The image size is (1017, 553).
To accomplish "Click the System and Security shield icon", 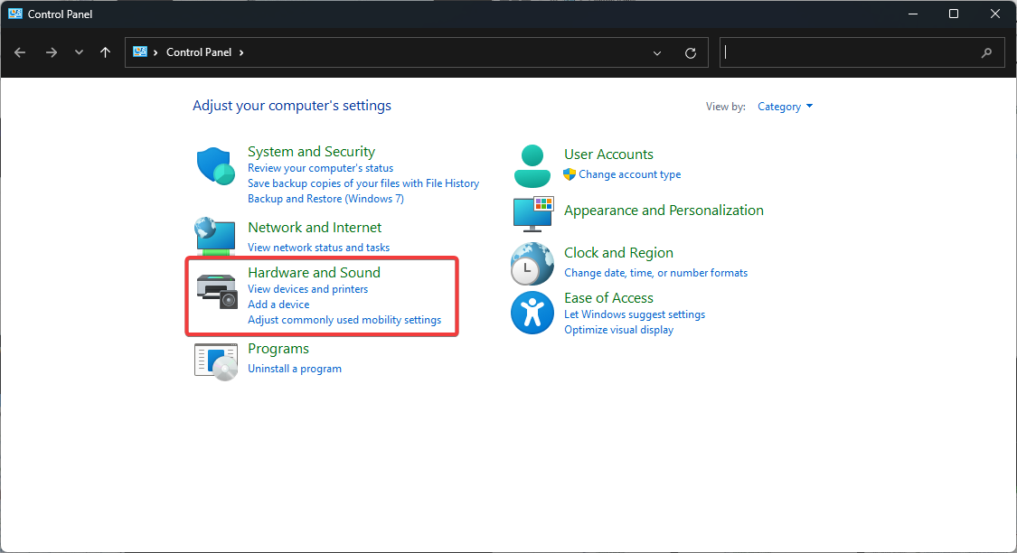I will (x=216, y=166).
